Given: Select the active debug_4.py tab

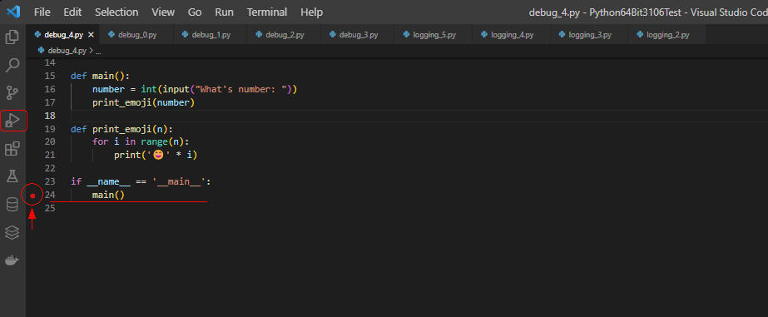Looking at the screenshot, I should tap(63, 35).
